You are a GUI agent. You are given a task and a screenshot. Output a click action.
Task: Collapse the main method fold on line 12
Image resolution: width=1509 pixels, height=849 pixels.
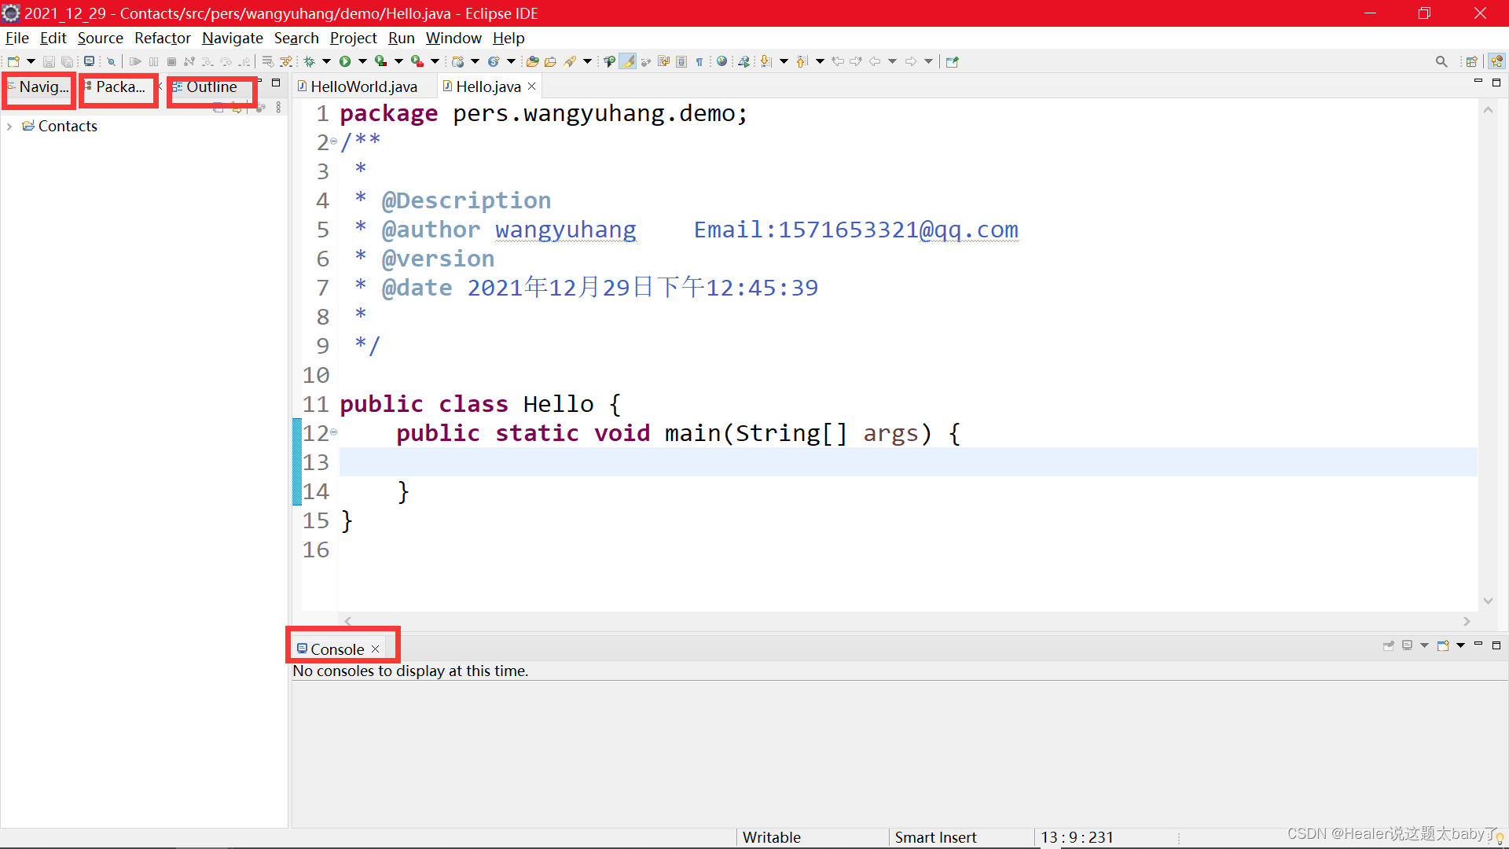click(333, 432)
